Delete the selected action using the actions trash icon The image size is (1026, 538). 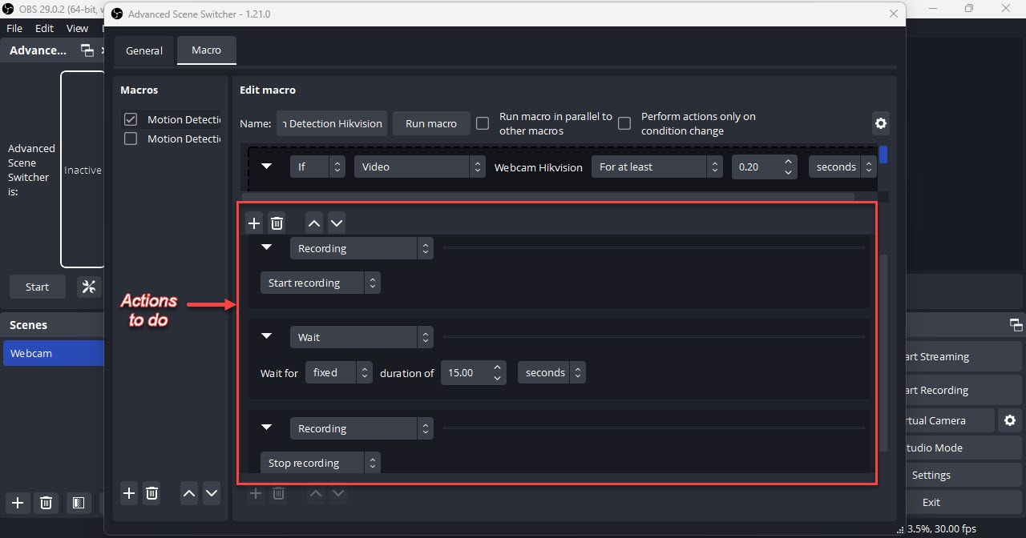click(277, 223)
